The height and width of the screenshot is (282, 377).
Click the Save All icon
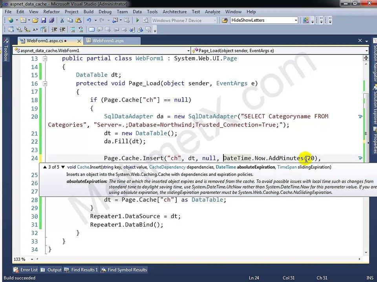(51, 20)
